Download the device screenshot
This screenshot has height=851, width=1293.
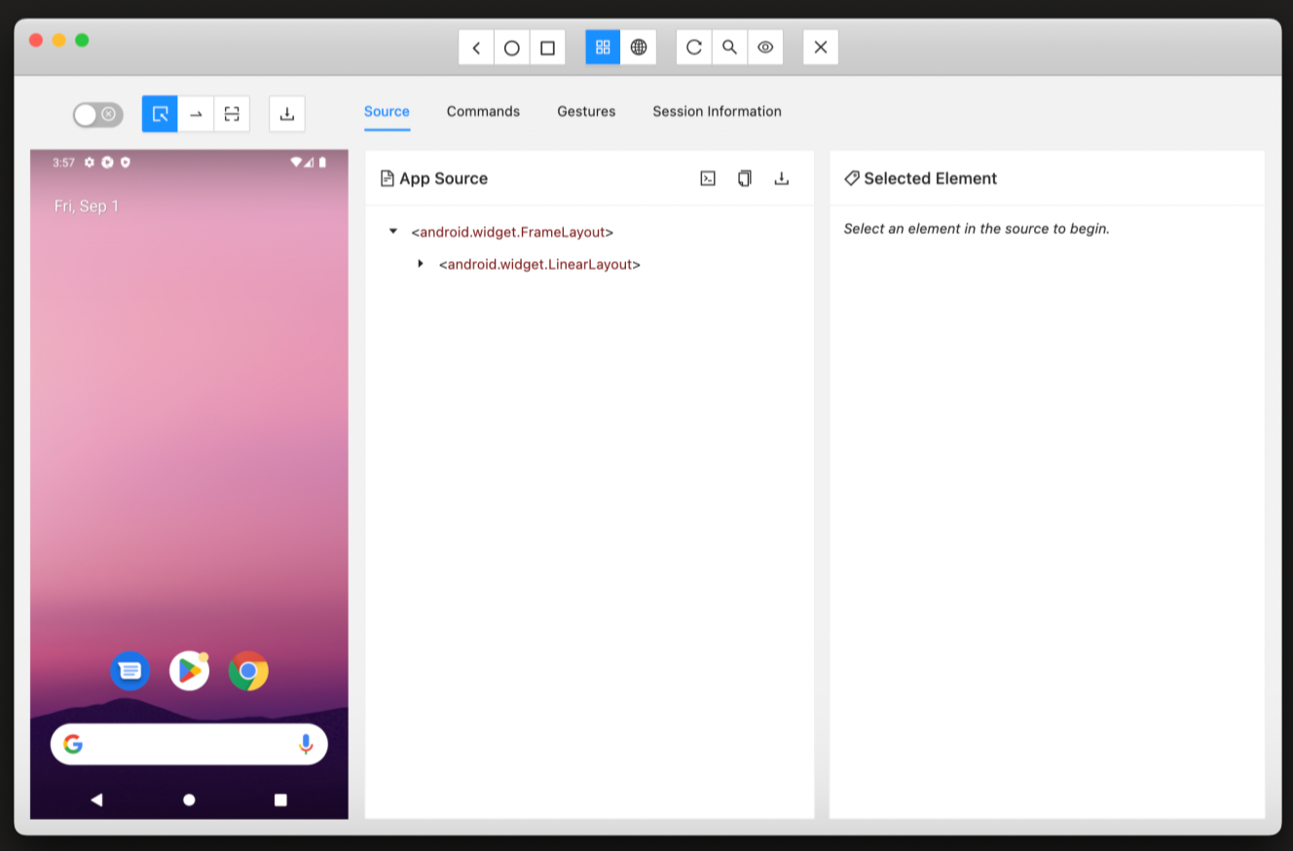(x=286, y=114)
